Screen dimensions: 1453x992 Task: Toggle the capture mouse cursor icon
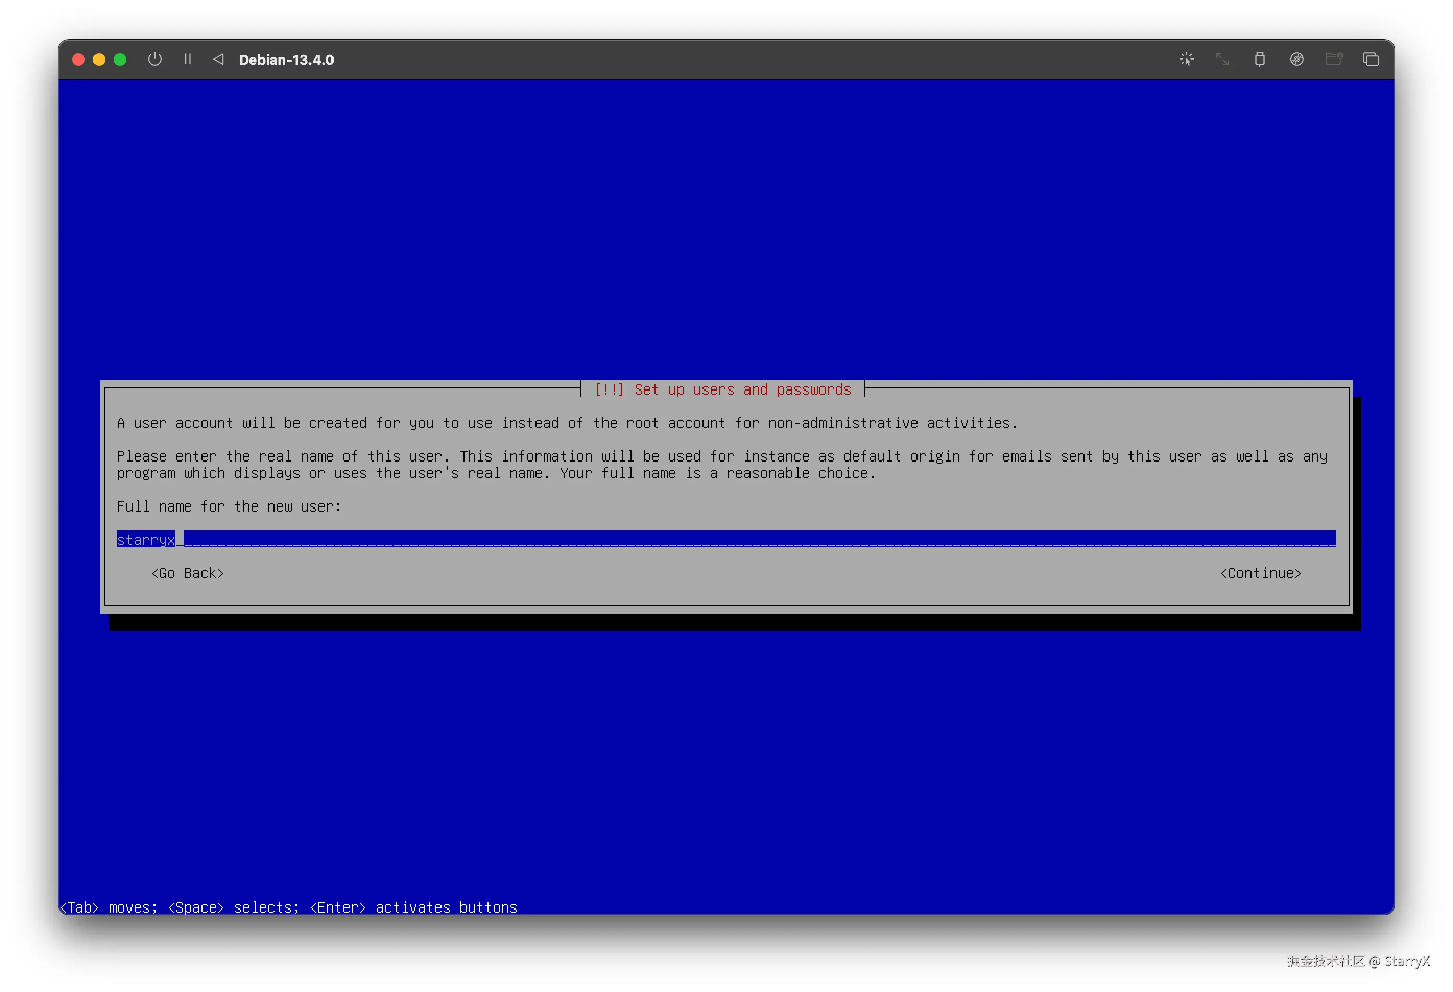coord(1186,60)
